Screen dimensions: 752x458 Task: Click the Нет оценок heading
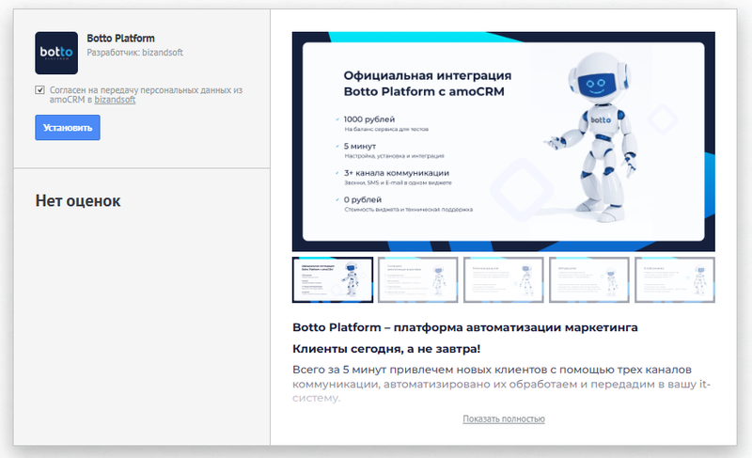click(78, 200)
